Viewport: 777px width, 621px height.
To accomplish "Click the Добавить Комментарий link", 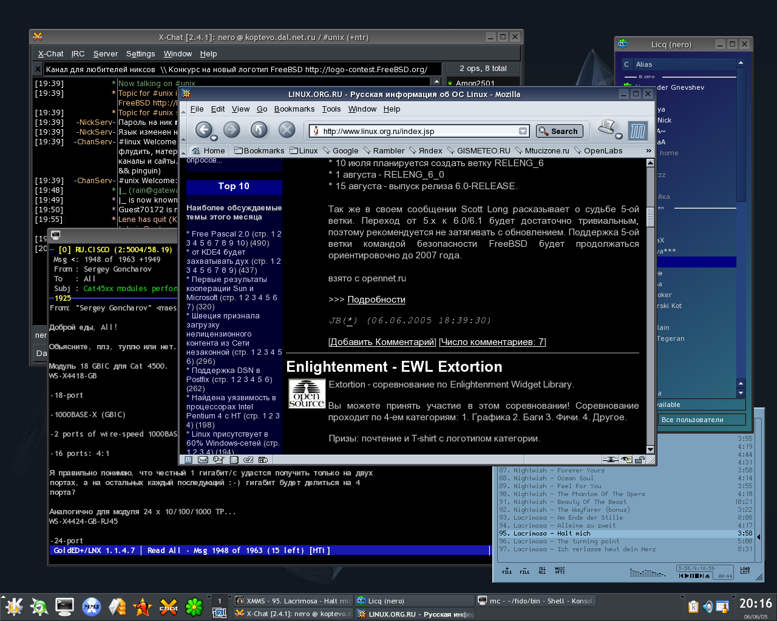I will (382, 342).
